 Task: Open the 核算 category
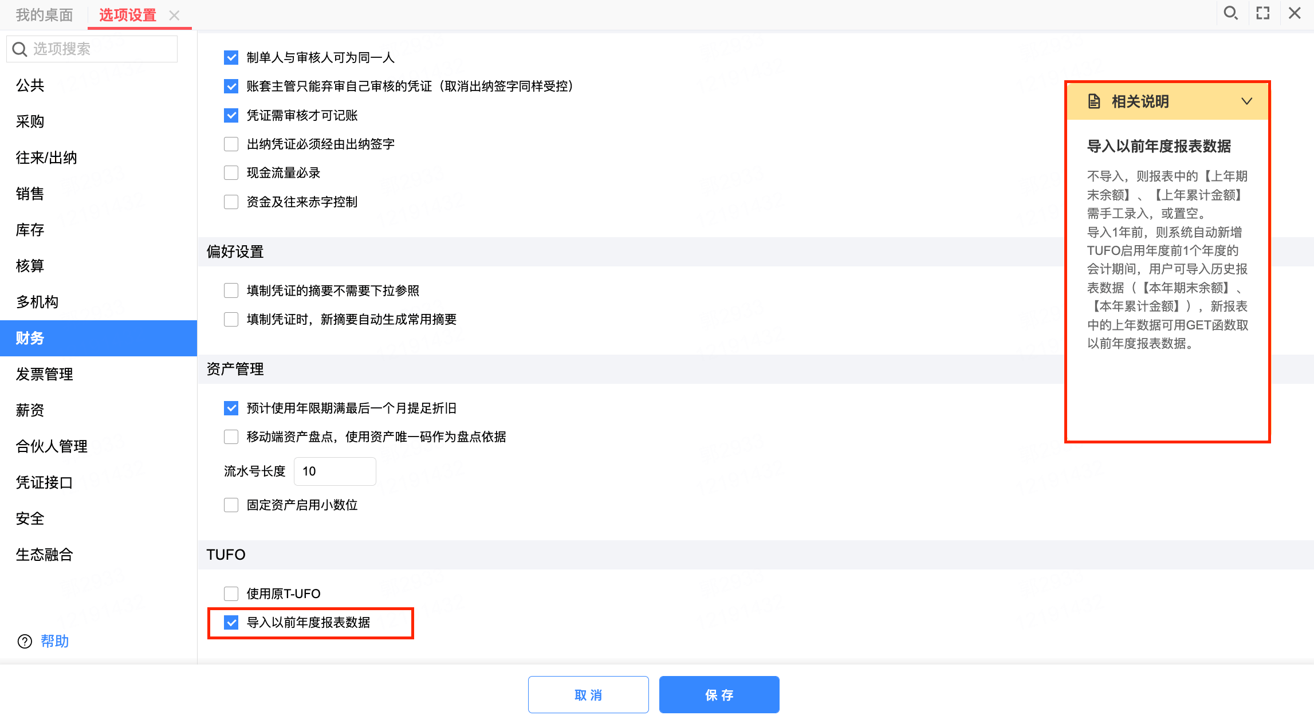99,266
